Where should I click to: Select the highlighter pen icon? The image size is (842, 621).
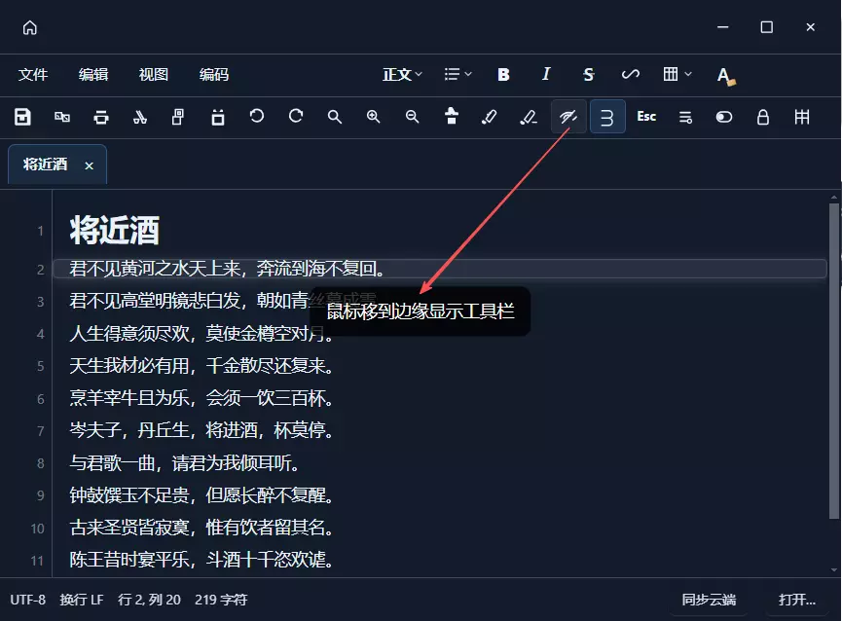(490, 117)
